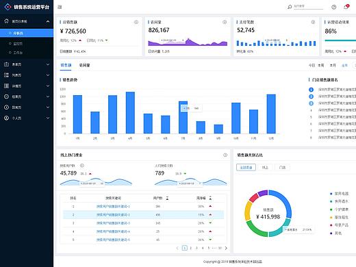Screen dimensions: 356x267
Task: Click the sales platform diamond logo
Action: 8,7
